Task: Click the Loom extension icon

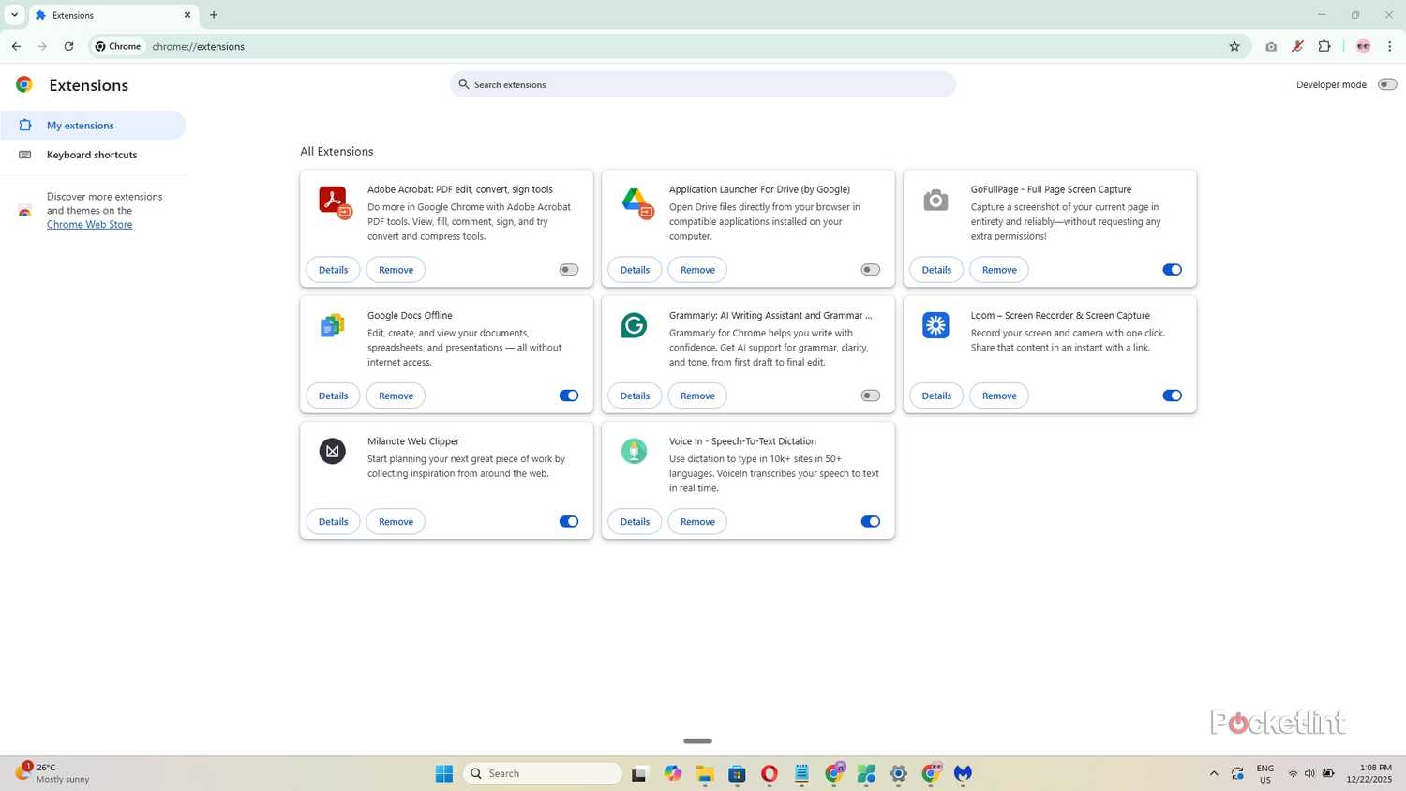Action: coord(935,325)
